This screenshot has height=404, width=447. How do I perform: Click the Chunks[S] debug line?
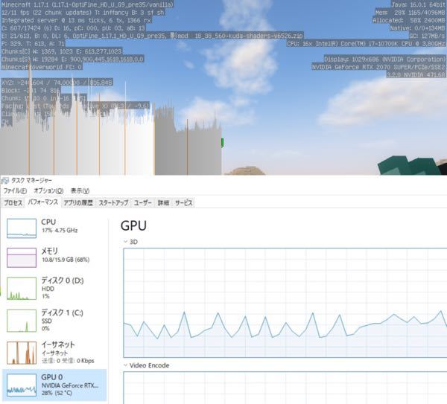click(72, 60)
